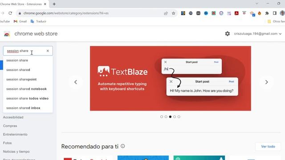Go forward with the arrow button
This screenshot has height=160, width=285.
tap(3, 13)
